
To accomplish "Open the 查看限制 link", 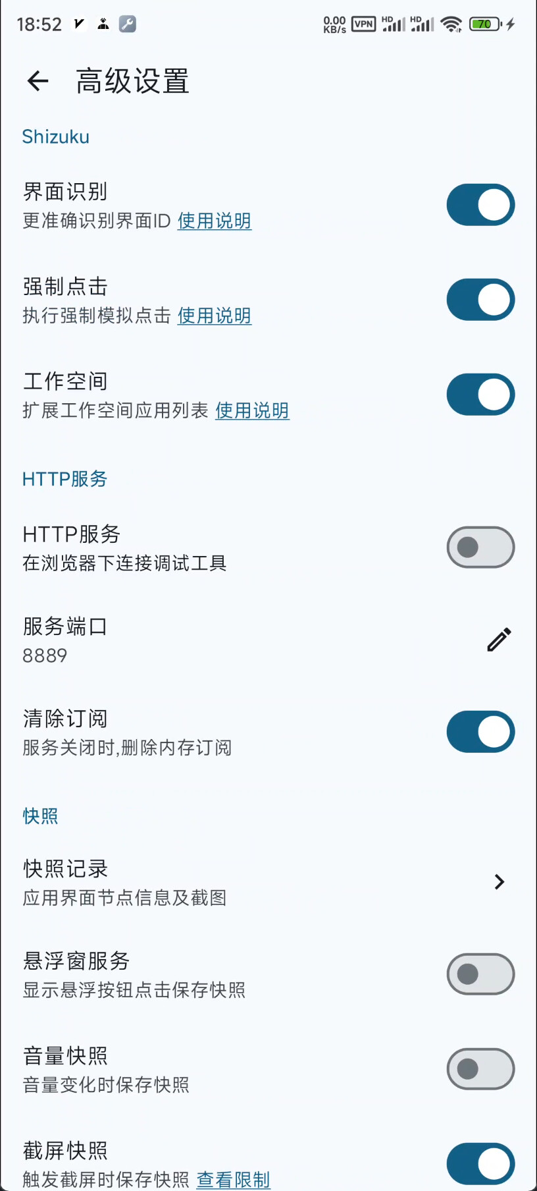I will (234, 1180).
